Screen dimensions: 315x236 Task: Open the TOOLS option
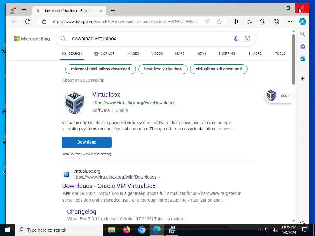click(x=280, y=53)
